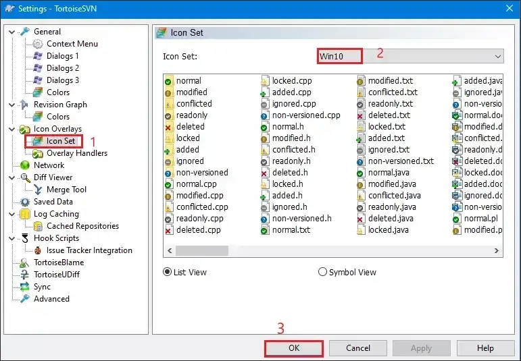Open the Icon Set settings page

[x=61, y=141]
